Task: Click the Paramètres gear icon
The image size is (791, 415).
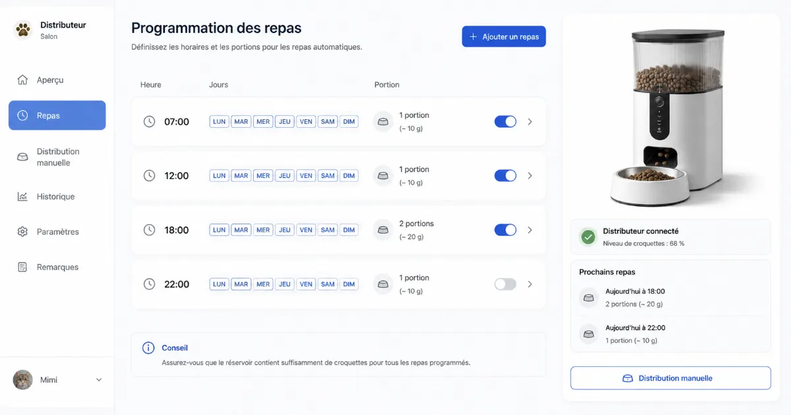Action: pyautogui.click(x=23, y=232)
